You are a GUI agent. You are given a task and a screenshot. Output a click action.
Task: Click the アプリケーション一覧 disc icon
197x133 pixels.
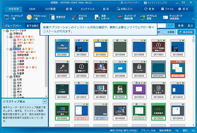pos(29,17)
